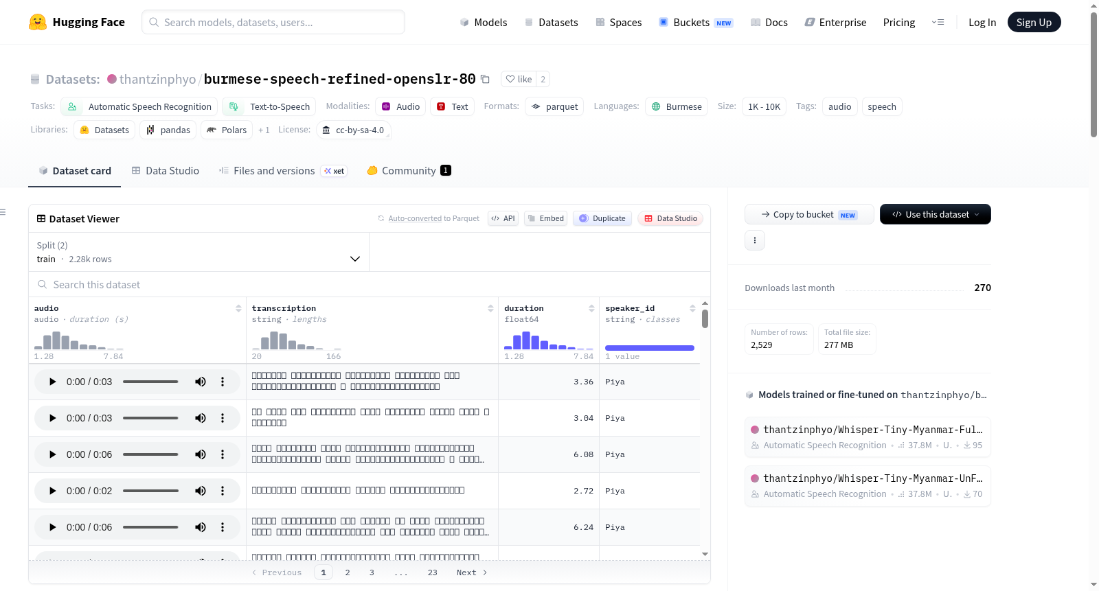Screen dimensions: 1099x591
Task: Play the 6.24 second audio row
Action: coord(52,527)
